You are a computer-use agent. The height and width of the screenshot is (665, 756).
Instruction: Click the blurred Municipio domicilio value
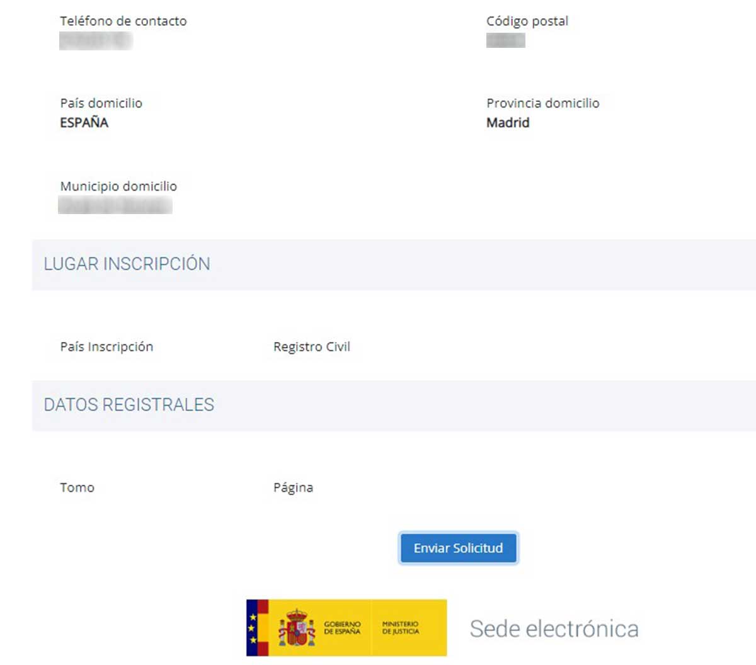click(x=115, y=205)
